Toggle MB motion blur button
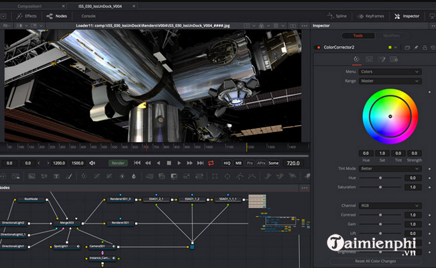The height and width of the screenshot is (268, 436). pyautogui.click(x=239, y=163)
